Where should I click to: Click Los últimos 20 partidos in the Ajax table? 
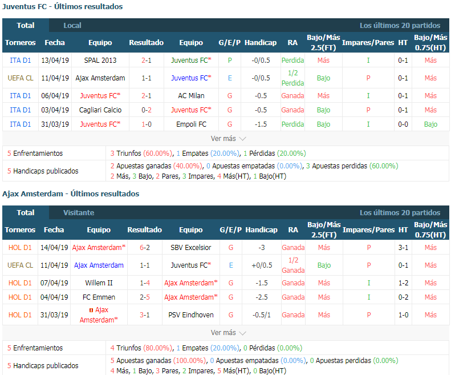tap(400, 212)
